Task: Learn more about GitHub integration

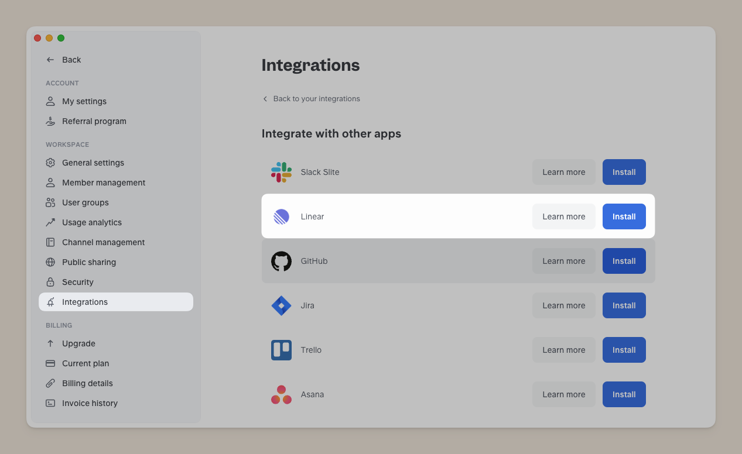Action: pyautogui.click(x=564, y=261)
